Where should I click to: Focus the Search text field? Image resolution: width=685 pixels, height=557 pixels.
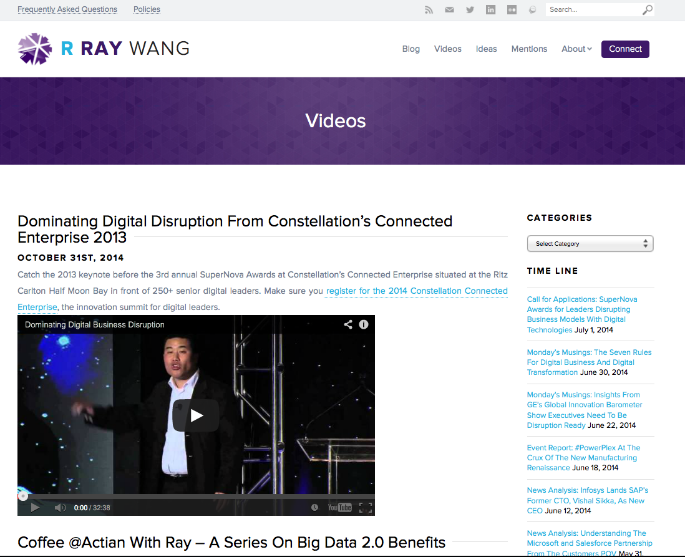[593, 9]
